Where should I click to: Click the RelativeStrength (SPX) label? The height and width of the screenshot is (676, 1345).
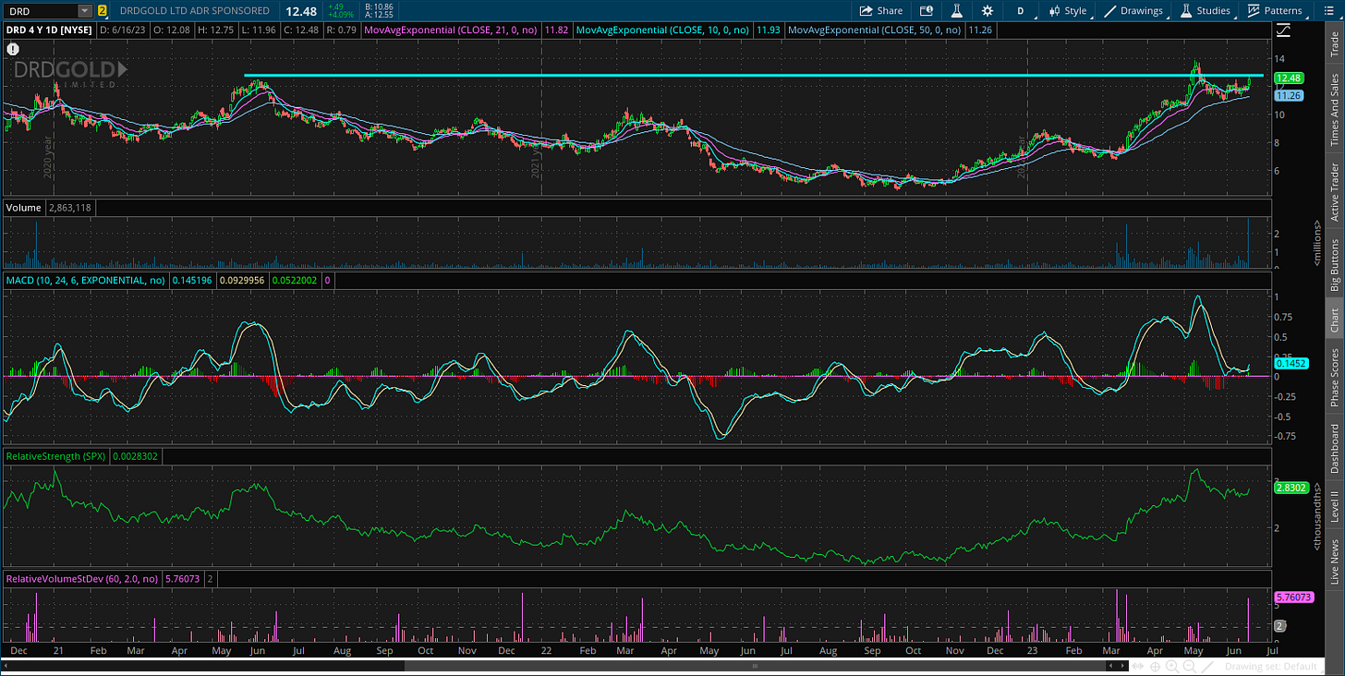click(x=55, y=456)
